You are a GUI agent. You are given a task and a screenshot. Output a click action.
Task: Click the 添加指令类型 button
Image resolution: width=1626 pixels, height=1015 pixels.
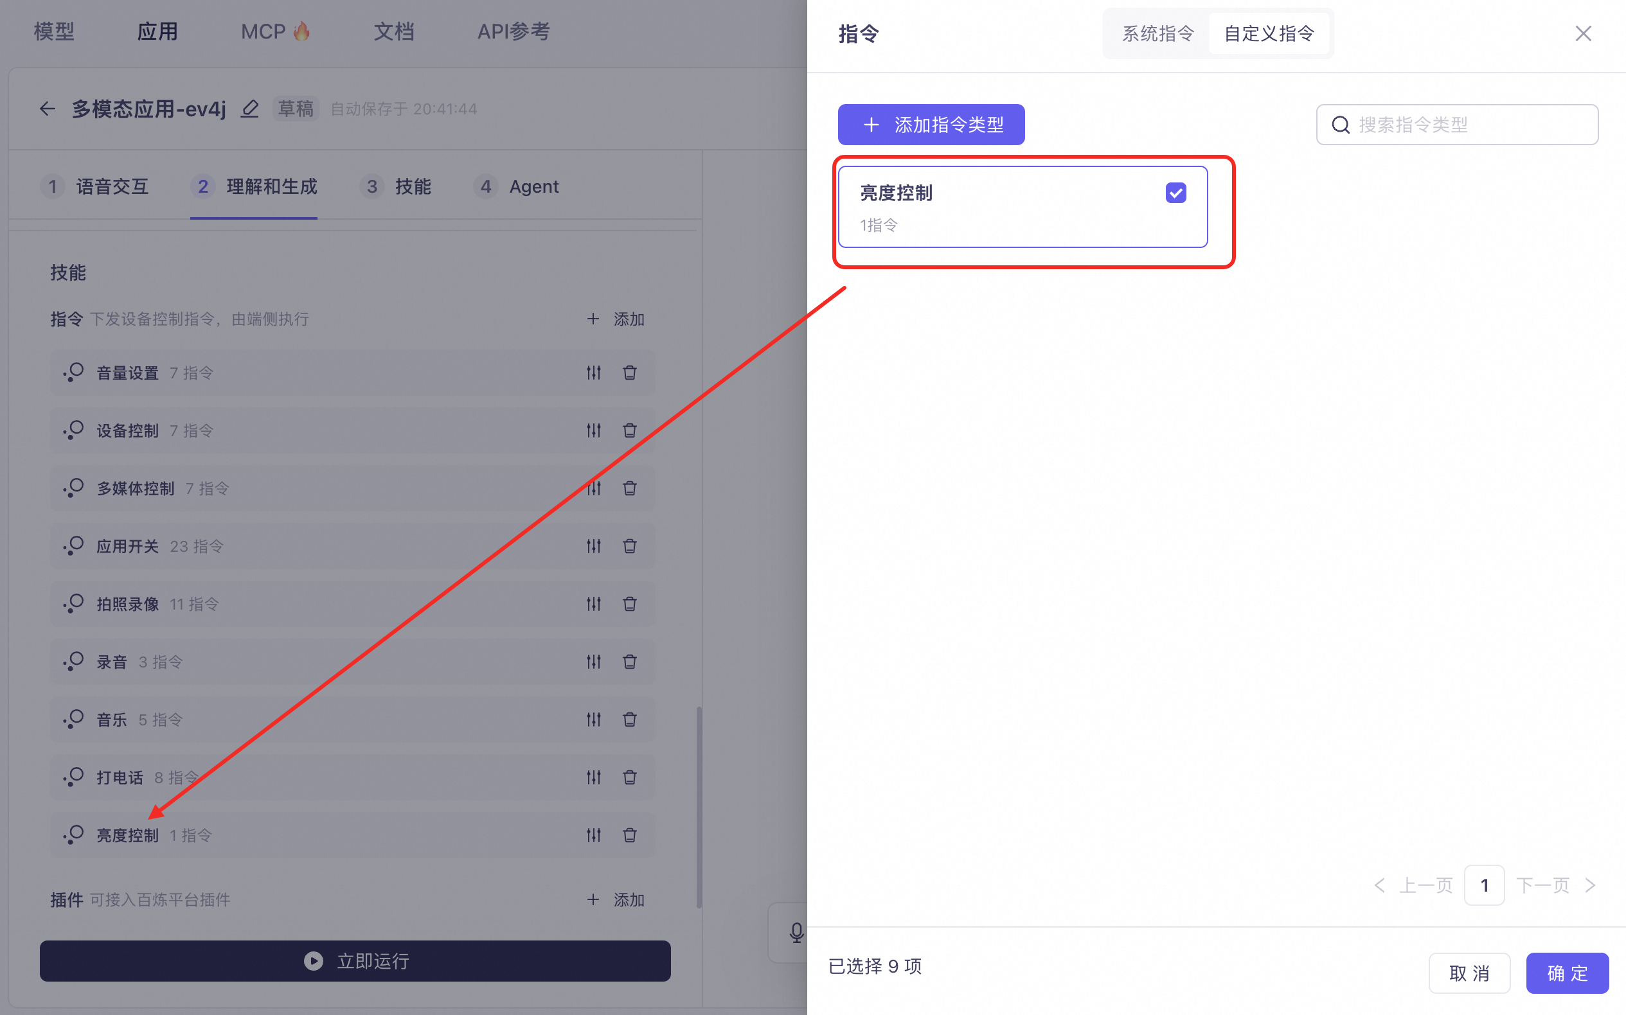(x=931, y=125)
